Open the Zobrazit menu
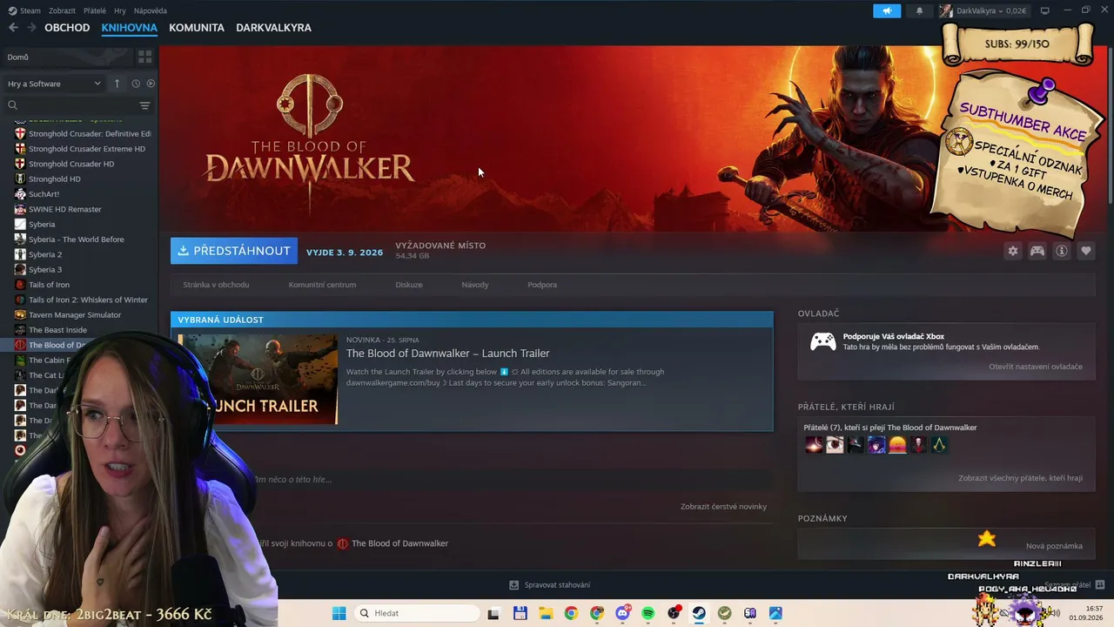 pyautogui.click(x=62, y=10)
